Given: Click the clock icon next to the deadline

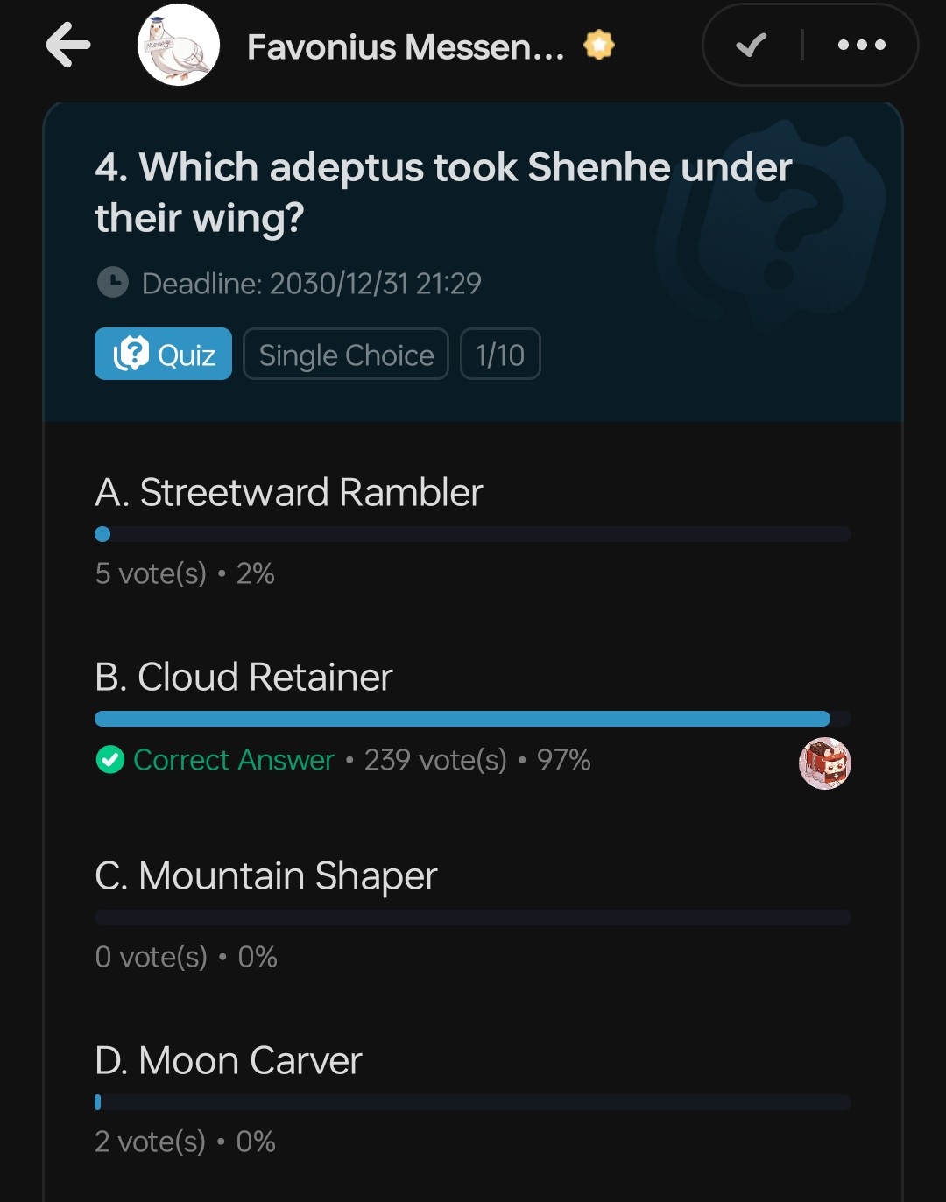Looking at the screenshot, I should [115, 282].
